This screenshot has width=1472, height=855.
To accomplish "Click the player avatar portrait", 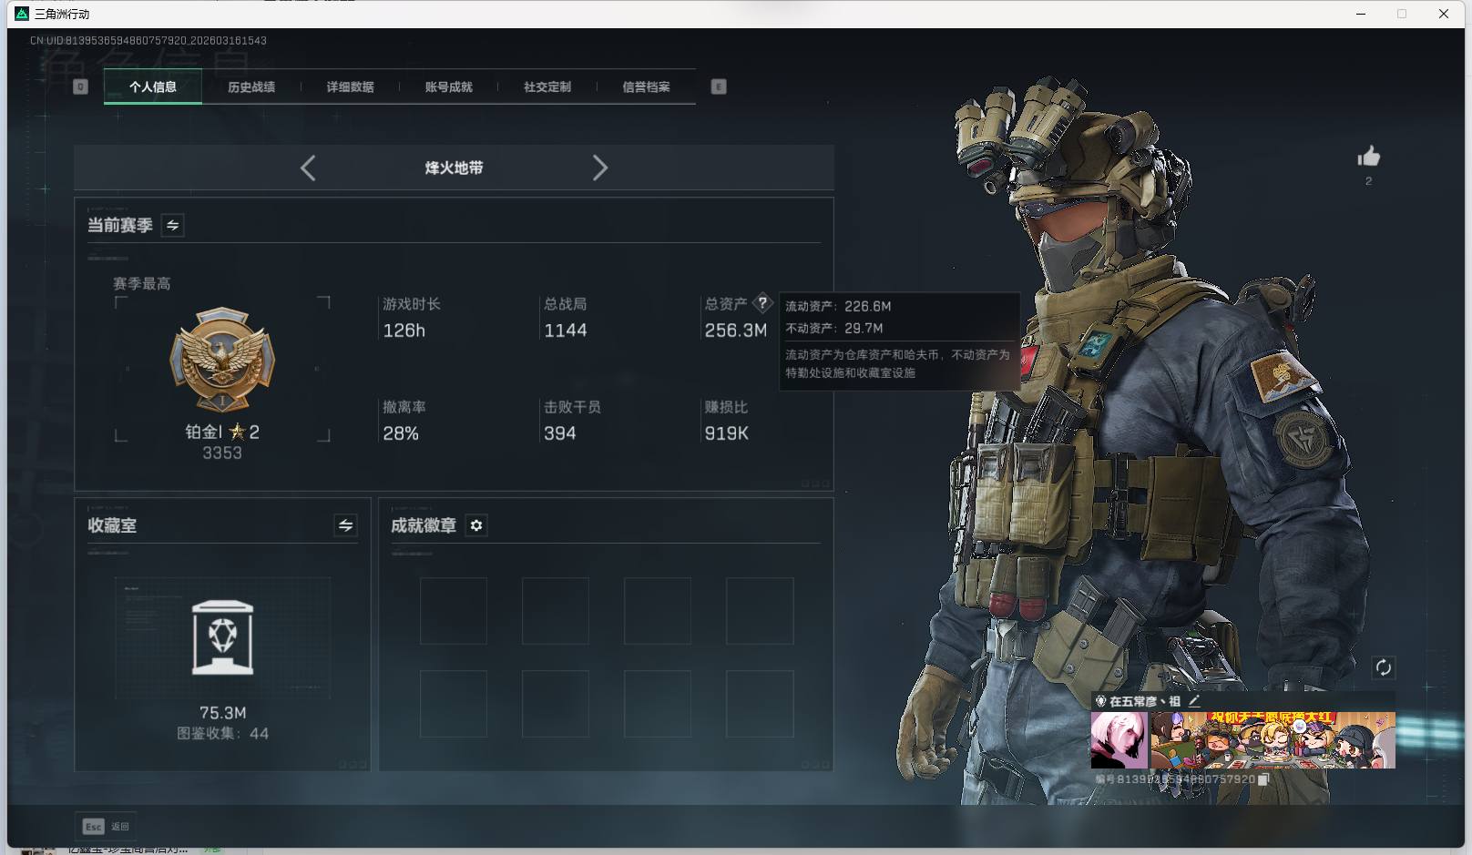I will coord(1119,740).
